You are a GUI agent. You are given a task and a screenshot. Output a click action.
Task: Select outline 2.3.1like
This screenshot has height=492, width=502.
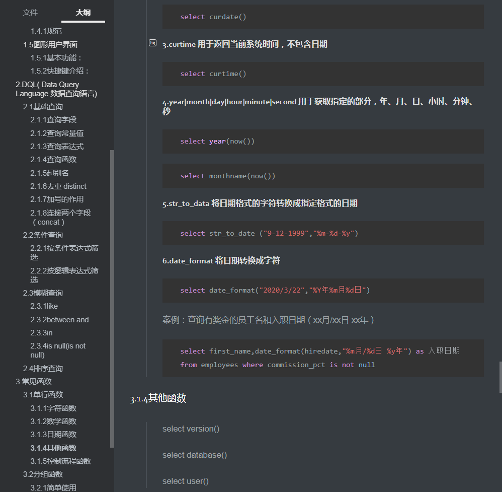(44, 306)
